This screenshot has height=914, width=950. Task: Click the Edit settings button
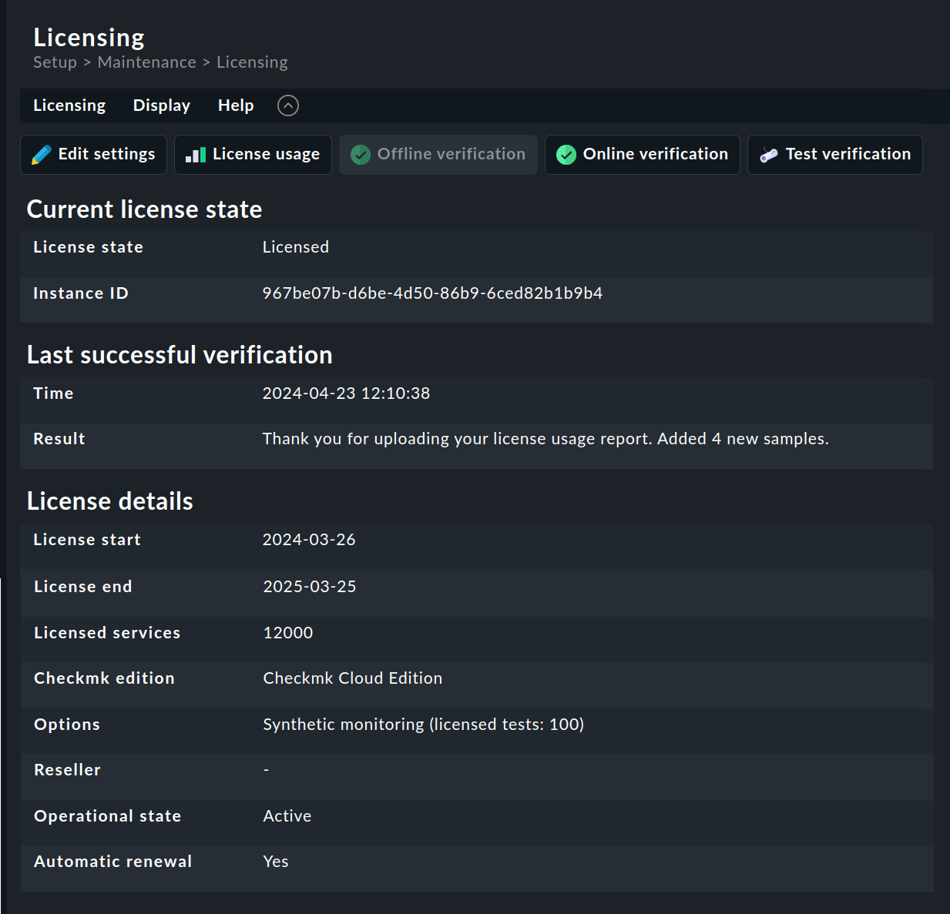tap(93, 155)
